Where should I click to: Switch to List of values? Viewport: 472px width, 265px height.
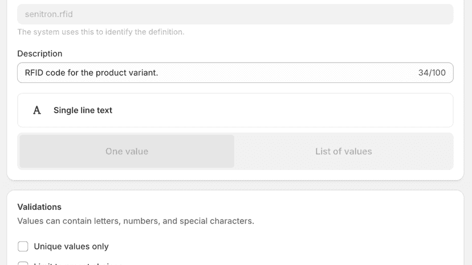coord(344,151)
